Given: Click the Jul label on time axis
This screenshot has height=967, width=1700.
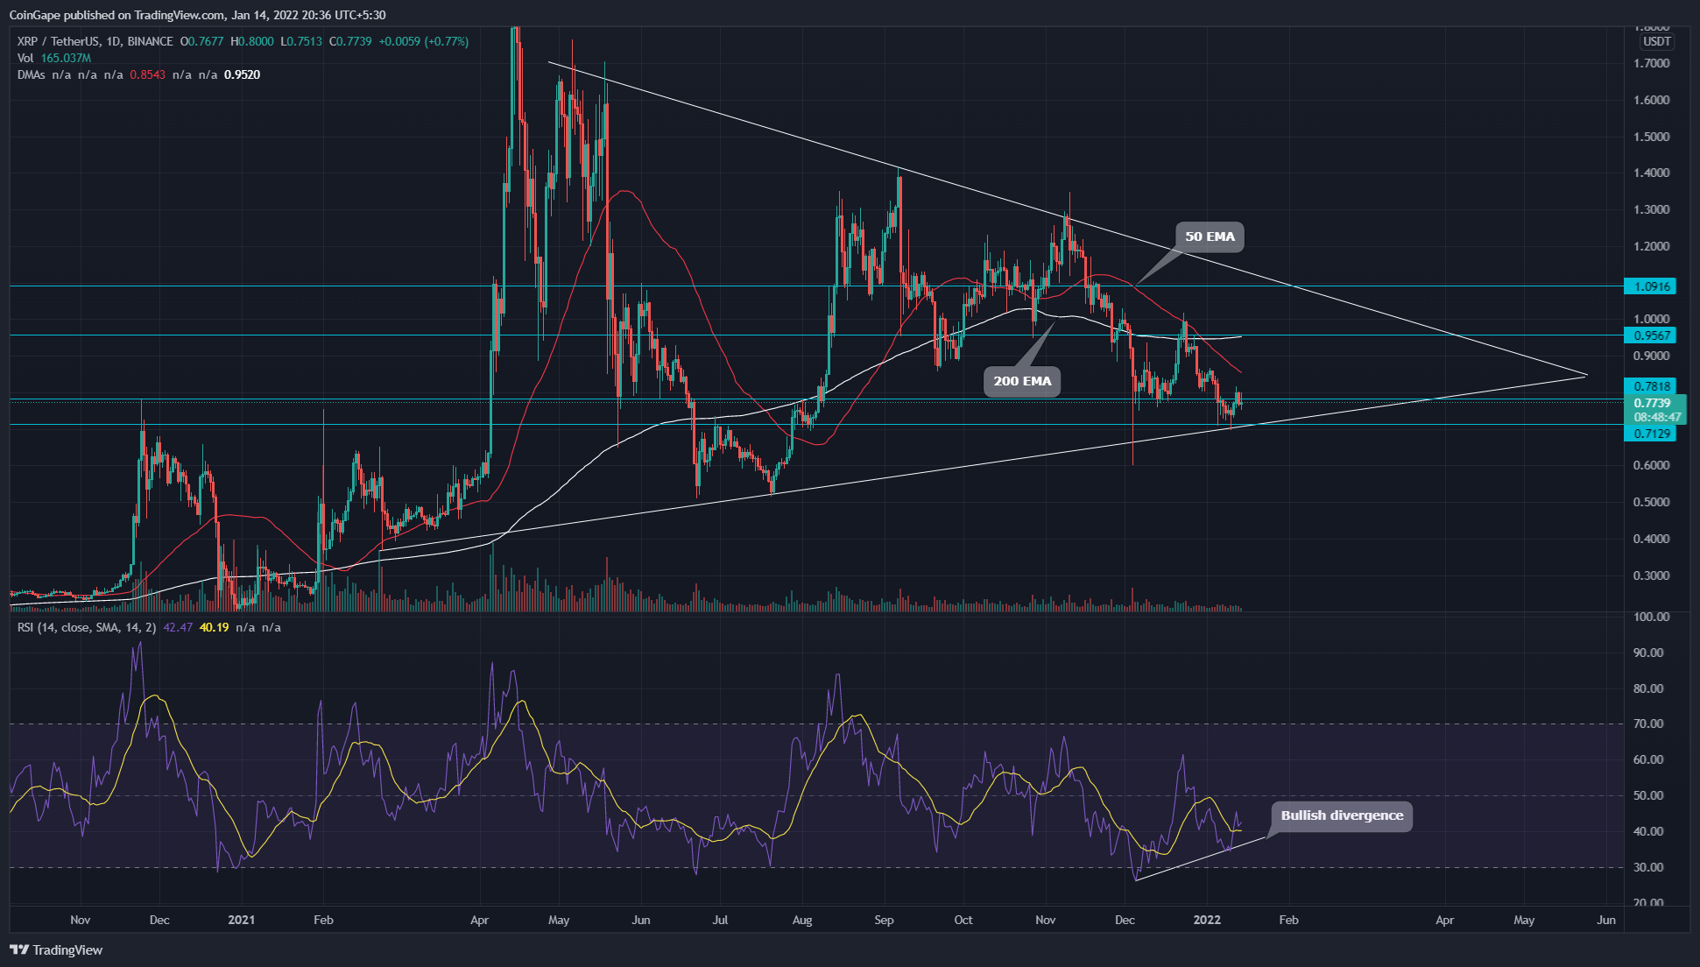Looking at the screenshot, I should click(720, 920).
